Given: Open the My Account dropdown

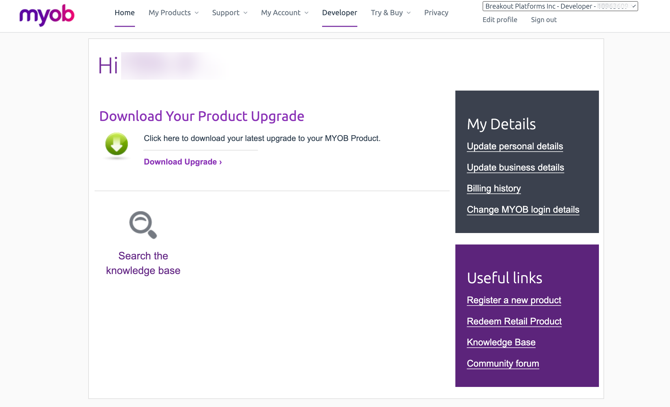Looking at the screenshot, I should coord(285,13).
